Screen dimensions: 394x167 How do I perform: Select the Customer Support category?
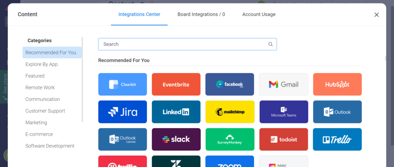pos(45,111)
